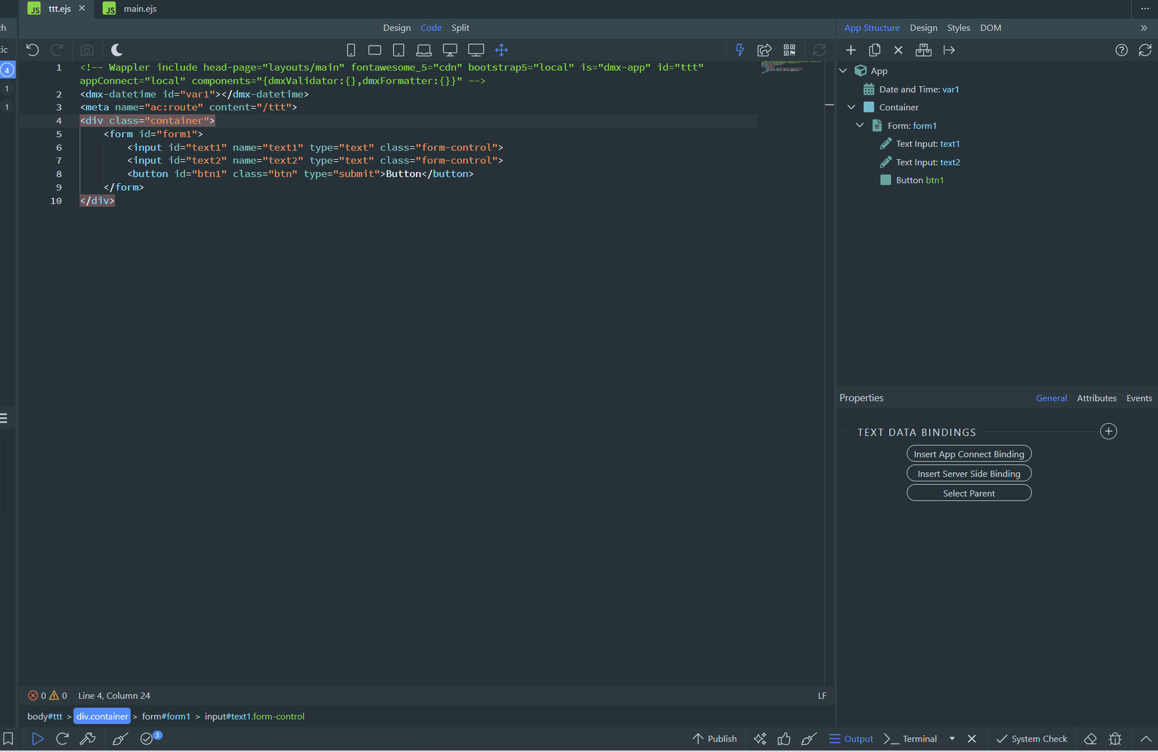Switch to Split view tab
Image resolution: width=1158 pixels, height=752 pixels.
click(x=460, y=27)
